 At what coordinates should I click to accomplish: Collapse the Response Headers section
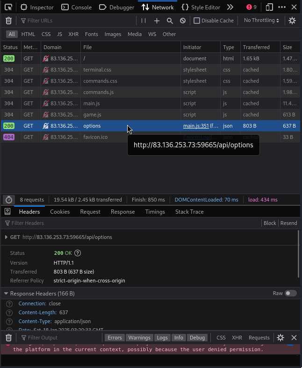click(6, 294)
